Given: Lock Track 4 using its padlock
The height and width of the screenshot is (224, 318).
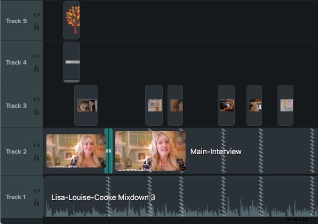Looking at the screenshot, I should [36, 68].
